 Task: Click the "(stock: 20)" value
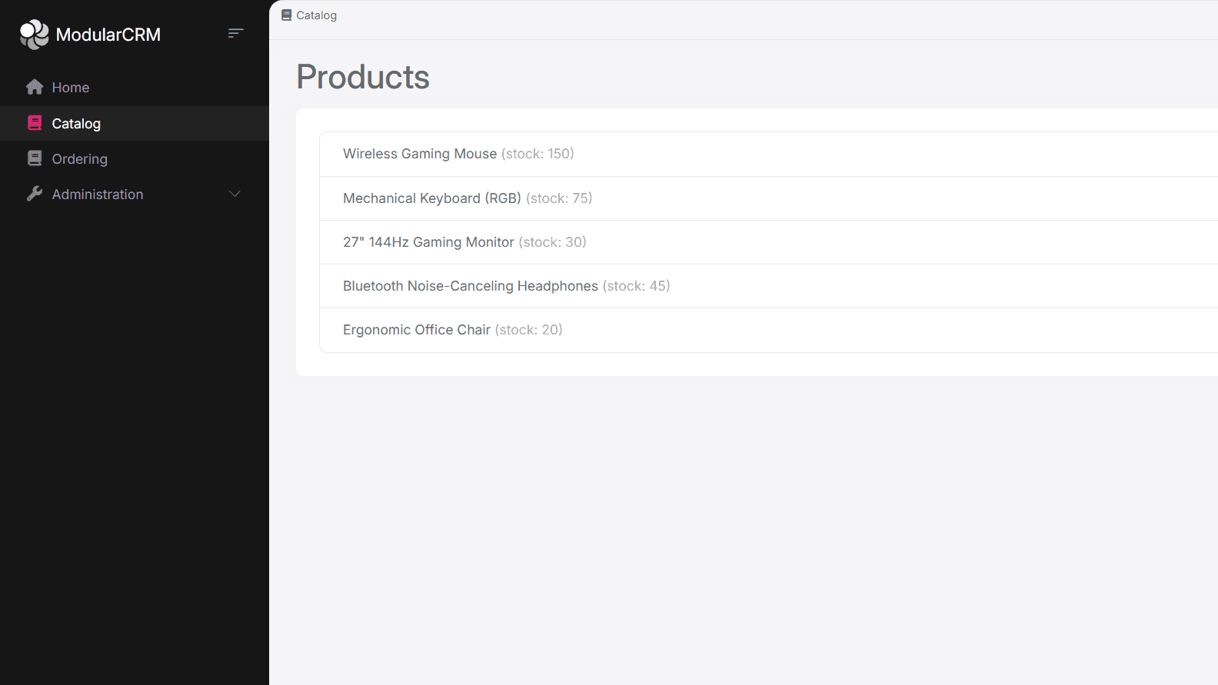pyautogui.click(x=529, y=330)
